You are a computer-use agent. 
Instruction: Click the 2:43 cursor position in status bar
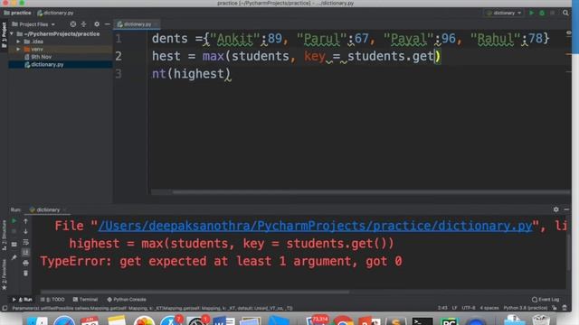[442, 308]
